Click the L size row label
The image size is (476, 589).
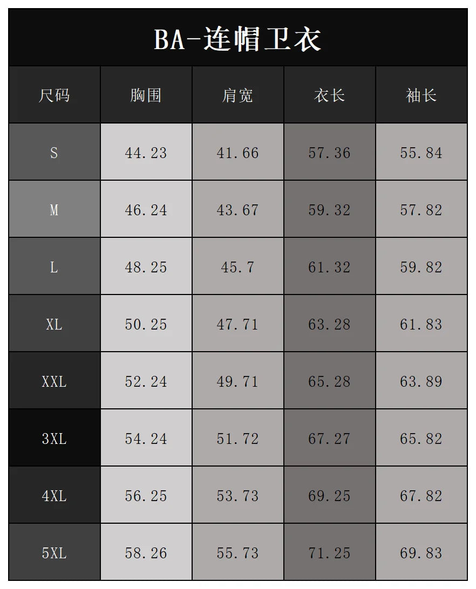pos(54,267)
